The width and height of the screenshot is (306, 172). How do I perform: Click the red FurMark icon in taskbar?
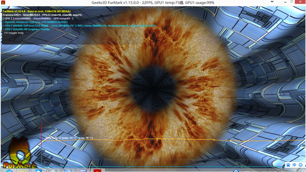(97, 170)
